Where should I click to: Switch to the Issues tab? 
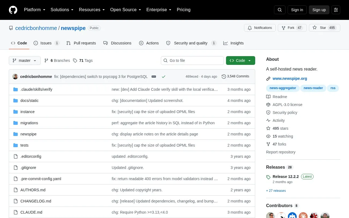click(x=46, y=43)
